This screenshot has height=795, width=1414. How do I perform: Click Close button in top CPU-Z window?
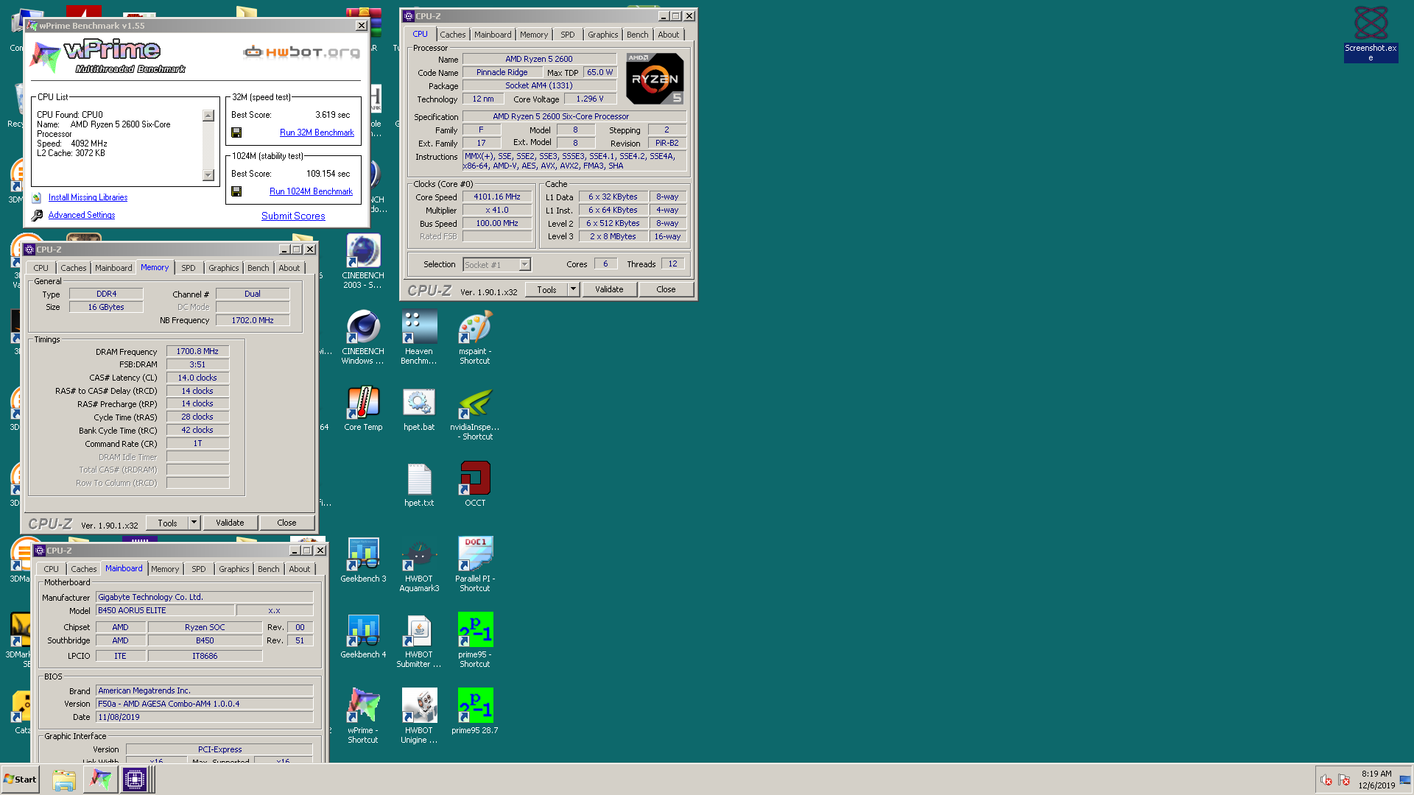[x=666, y=289]
